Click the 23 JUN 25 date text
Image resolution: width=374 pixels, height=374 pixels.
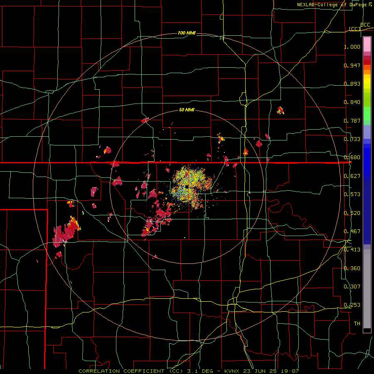(261, 371)
